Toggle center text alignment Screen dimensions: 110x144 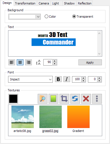click(20, 62)
